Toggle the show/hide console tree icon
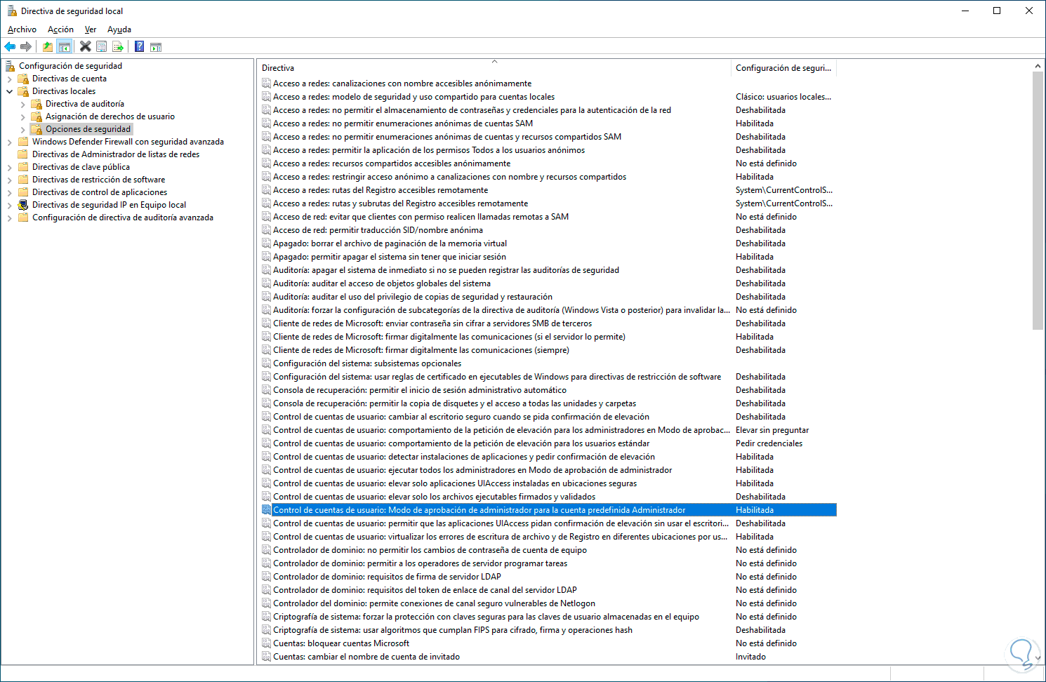The image size is (1046, 682). pos(64,47)
